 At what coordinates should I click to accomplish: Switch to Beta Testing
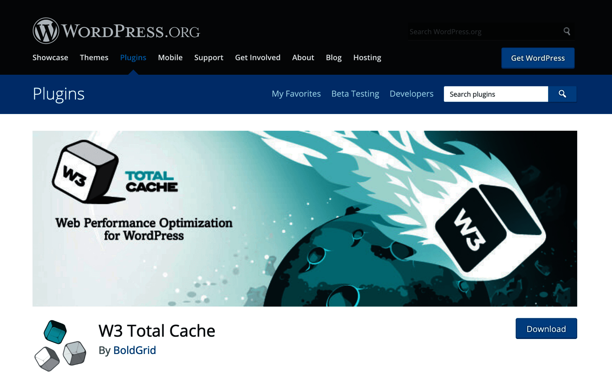coord(355,94)
